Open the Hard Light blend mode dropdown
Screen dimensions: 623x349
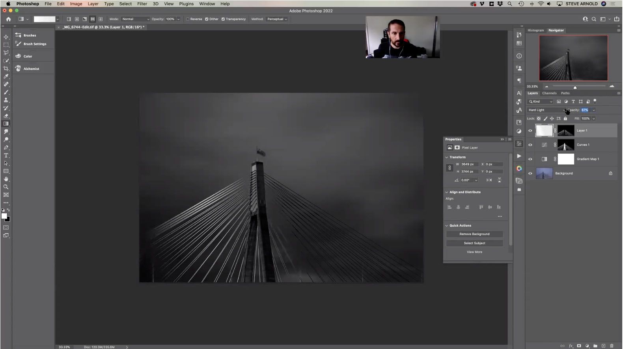547,110
